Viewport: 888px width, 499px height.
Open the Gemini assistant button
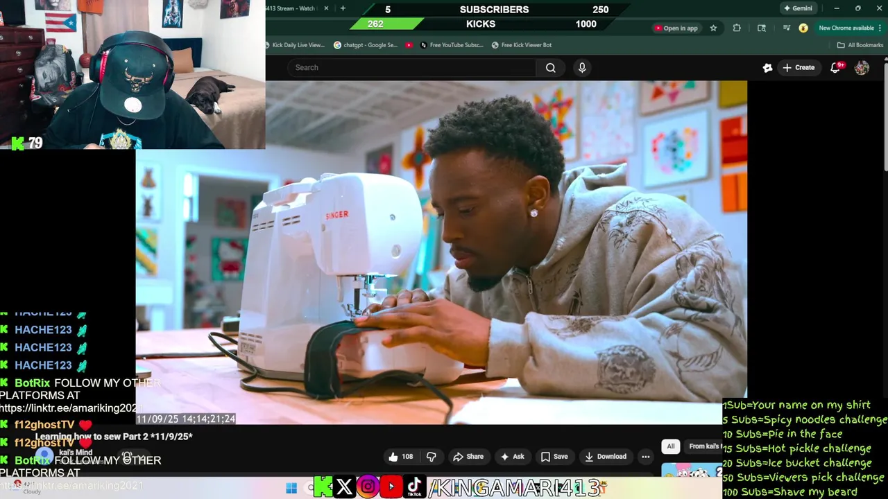pos(797,8)
